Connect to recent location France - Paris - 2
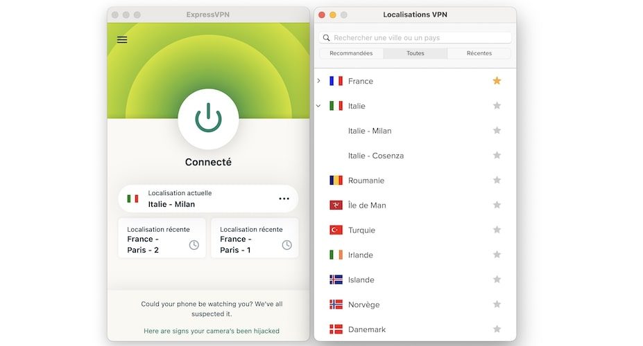This screenshot has height=346, width=643. coord(162,238)
